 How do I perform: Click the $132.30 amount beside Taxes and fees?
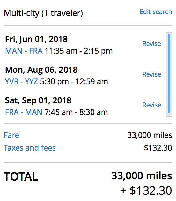point(158,148)
